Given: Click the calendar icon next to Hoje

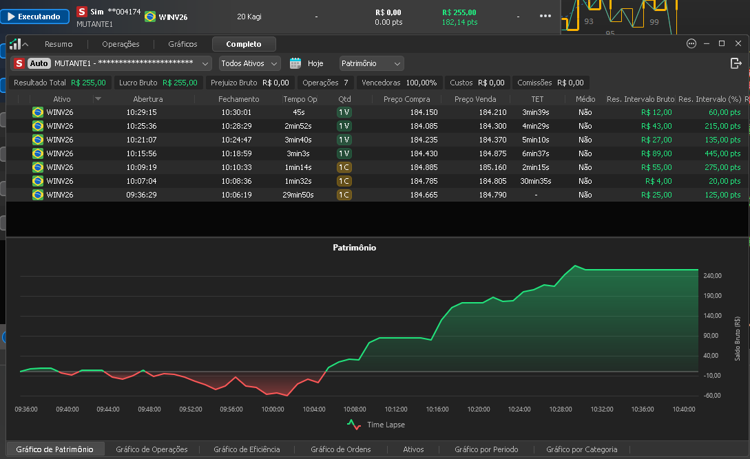Looking at the screenshot, I should 295,63.
